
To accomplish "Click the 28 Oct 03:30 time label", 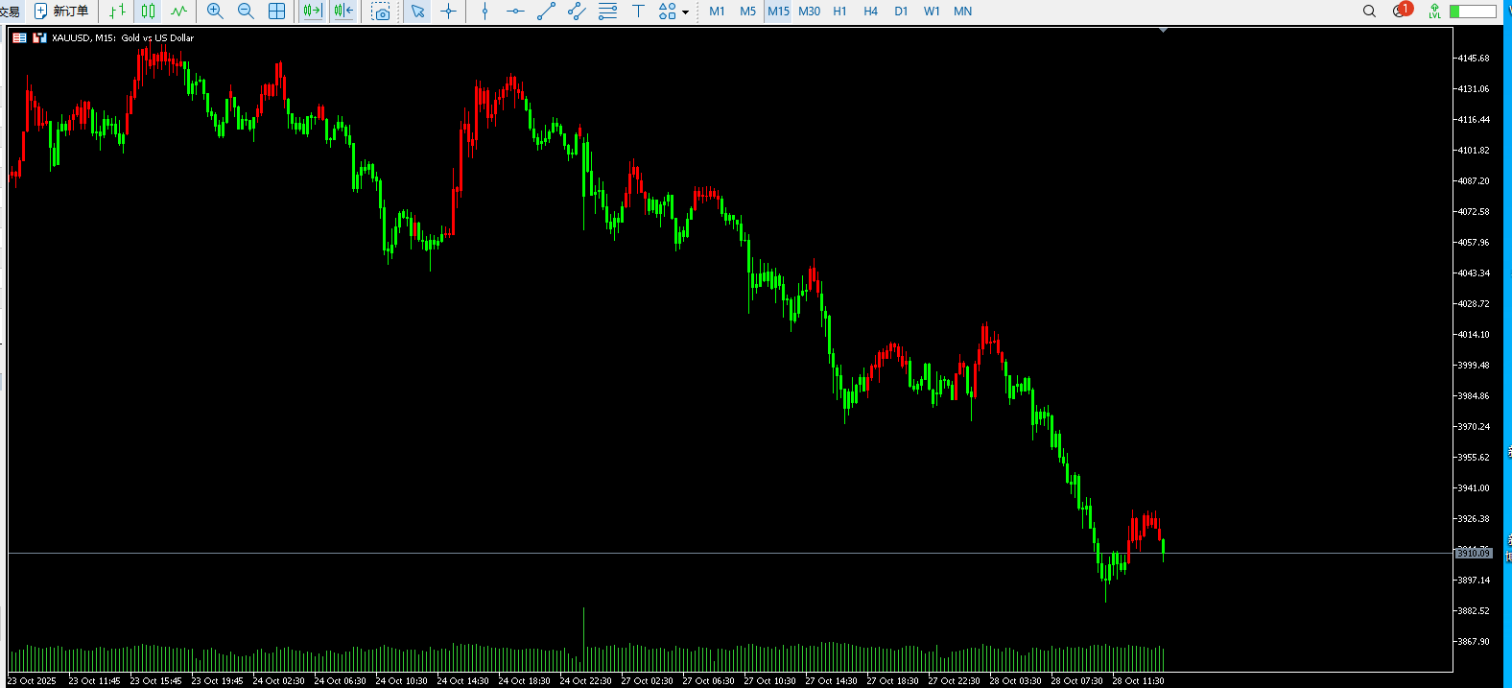I will (x=1015, y=681).
